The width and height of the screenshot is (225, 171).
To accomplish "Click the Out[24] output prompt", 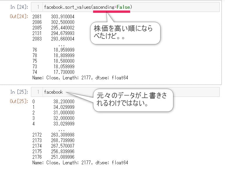I will coord(19,16).
